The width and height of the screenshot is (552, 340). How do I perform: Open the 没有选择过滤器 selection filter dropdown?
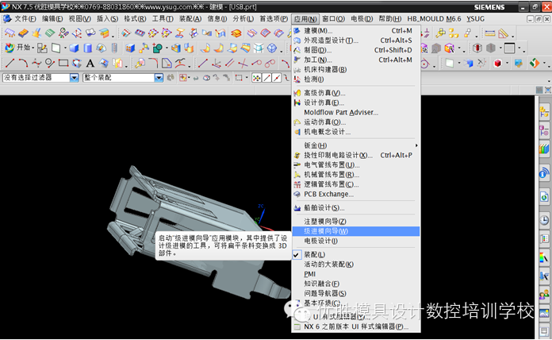click(75, 78)
